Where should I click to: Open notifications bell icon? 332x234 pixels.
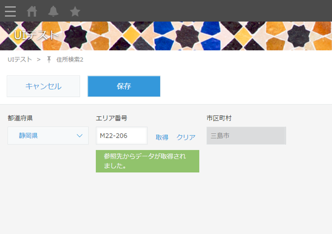[53, 11]
